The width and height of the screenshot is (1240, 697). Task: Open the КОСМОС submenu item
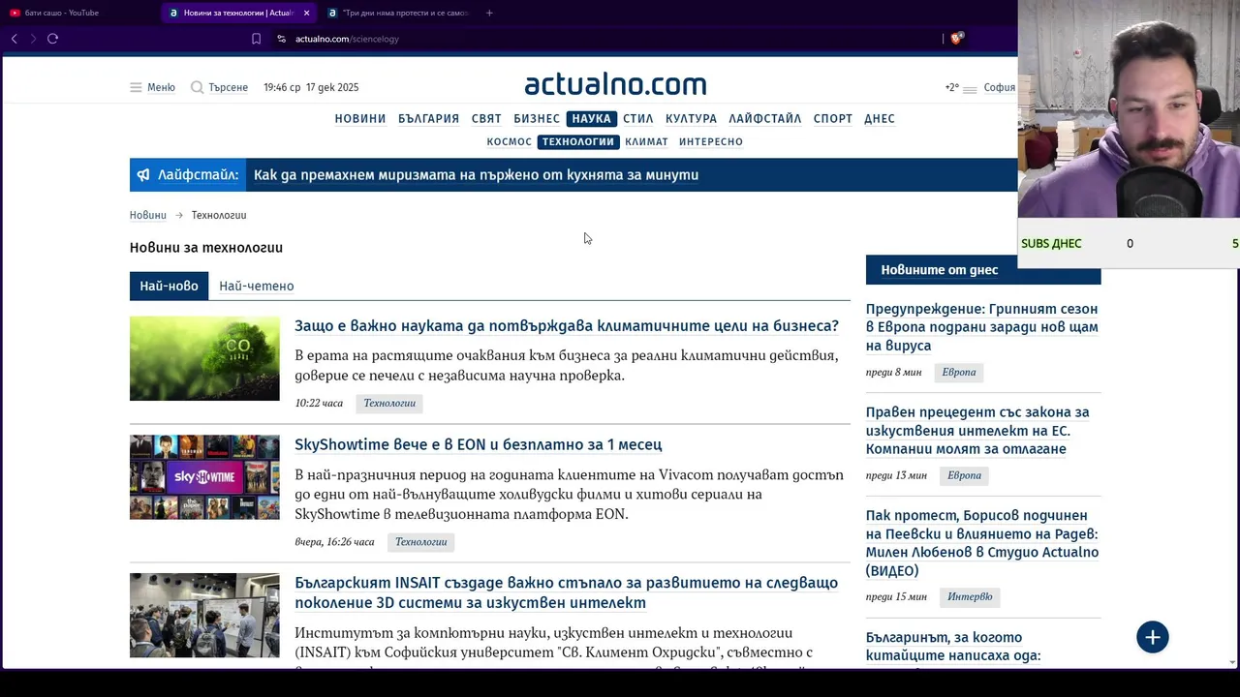pyautogui.click(x=509, y=142)
